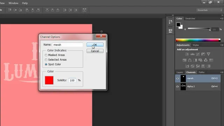Click the Alpha 2 channel thumbnail
Image resolution: width=224 pixels, height=126 pixels.
tap(183, 87)
